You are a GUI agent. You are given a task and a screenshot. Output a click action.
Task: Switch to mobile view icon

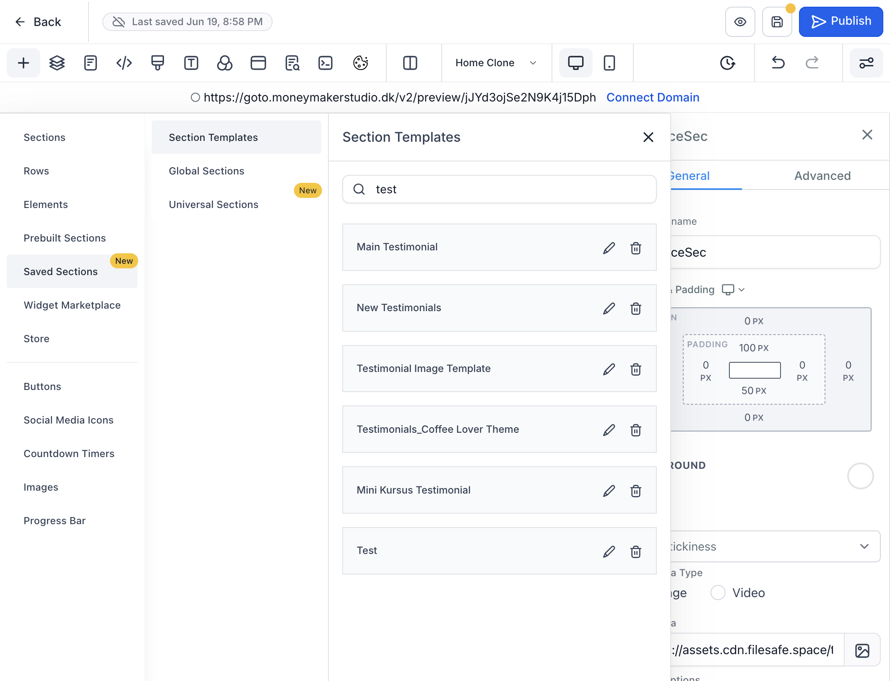609,63
